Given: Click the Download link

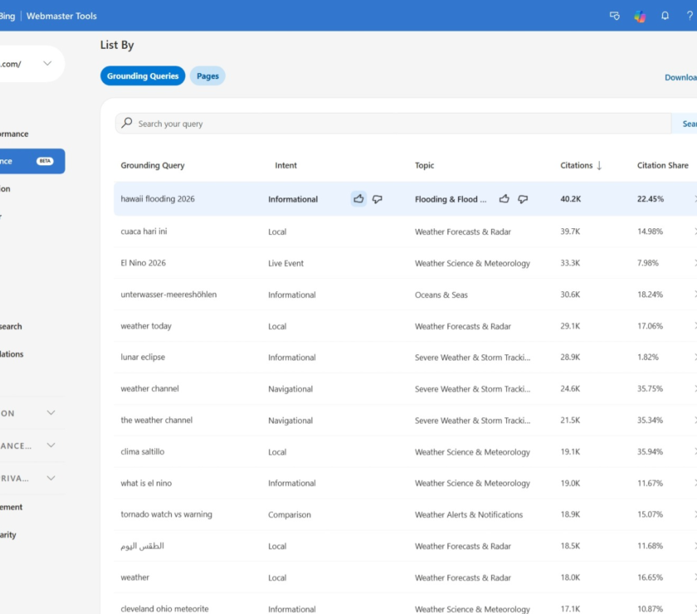Looking at the screenshot, I should [680, 77].
